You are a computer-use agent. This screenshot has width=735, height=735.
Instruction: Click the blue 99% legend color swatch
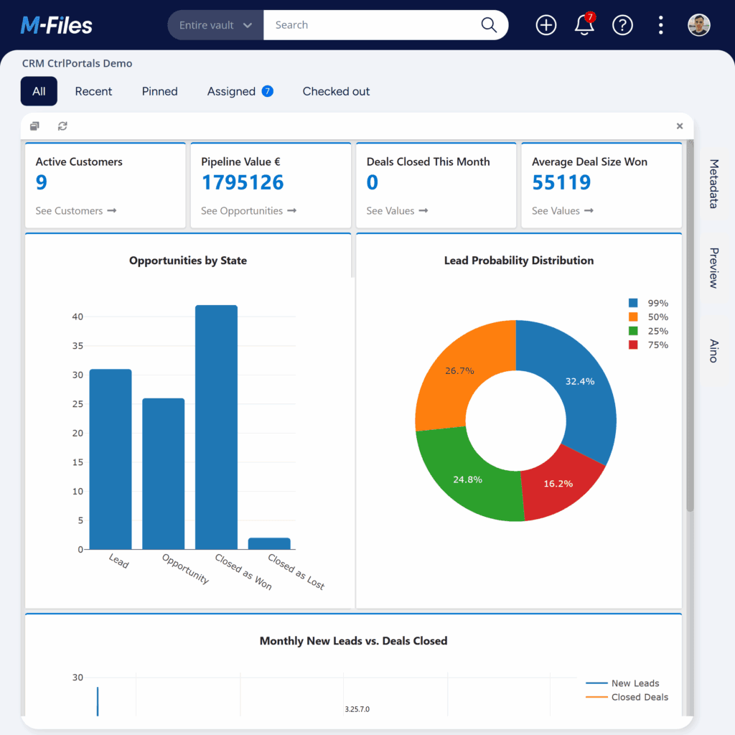(x=634, y=302)
